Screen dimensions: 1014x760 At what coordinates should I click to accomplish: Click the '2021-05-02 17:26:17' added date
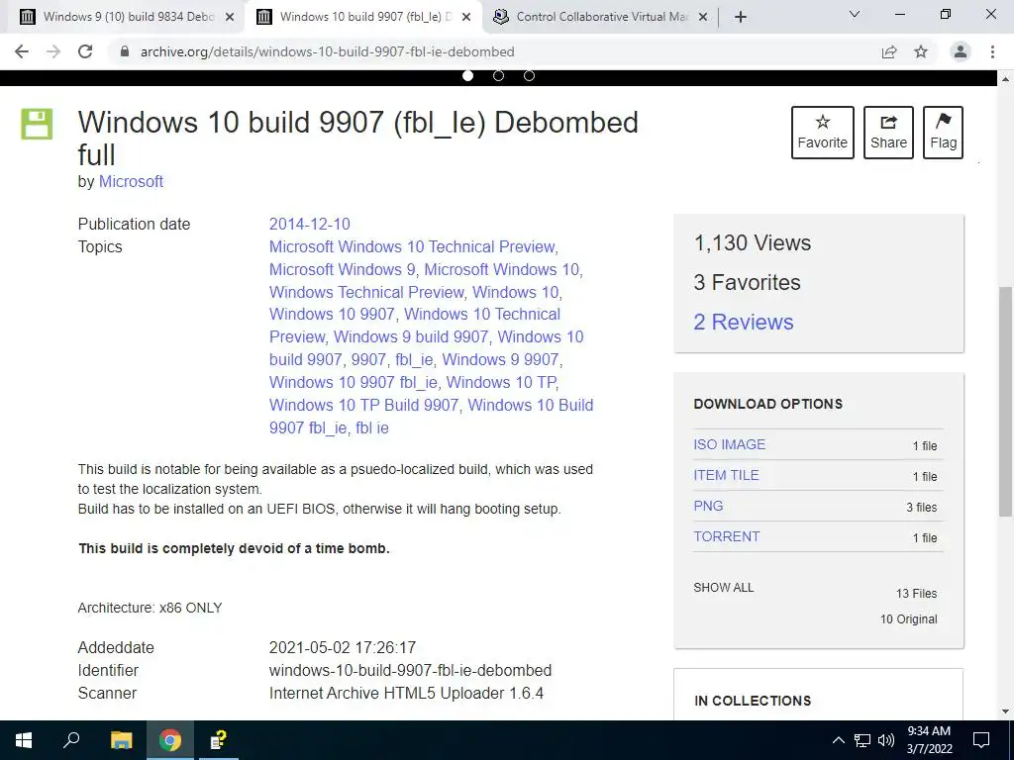pyautogui.click(x=343, y=647)
